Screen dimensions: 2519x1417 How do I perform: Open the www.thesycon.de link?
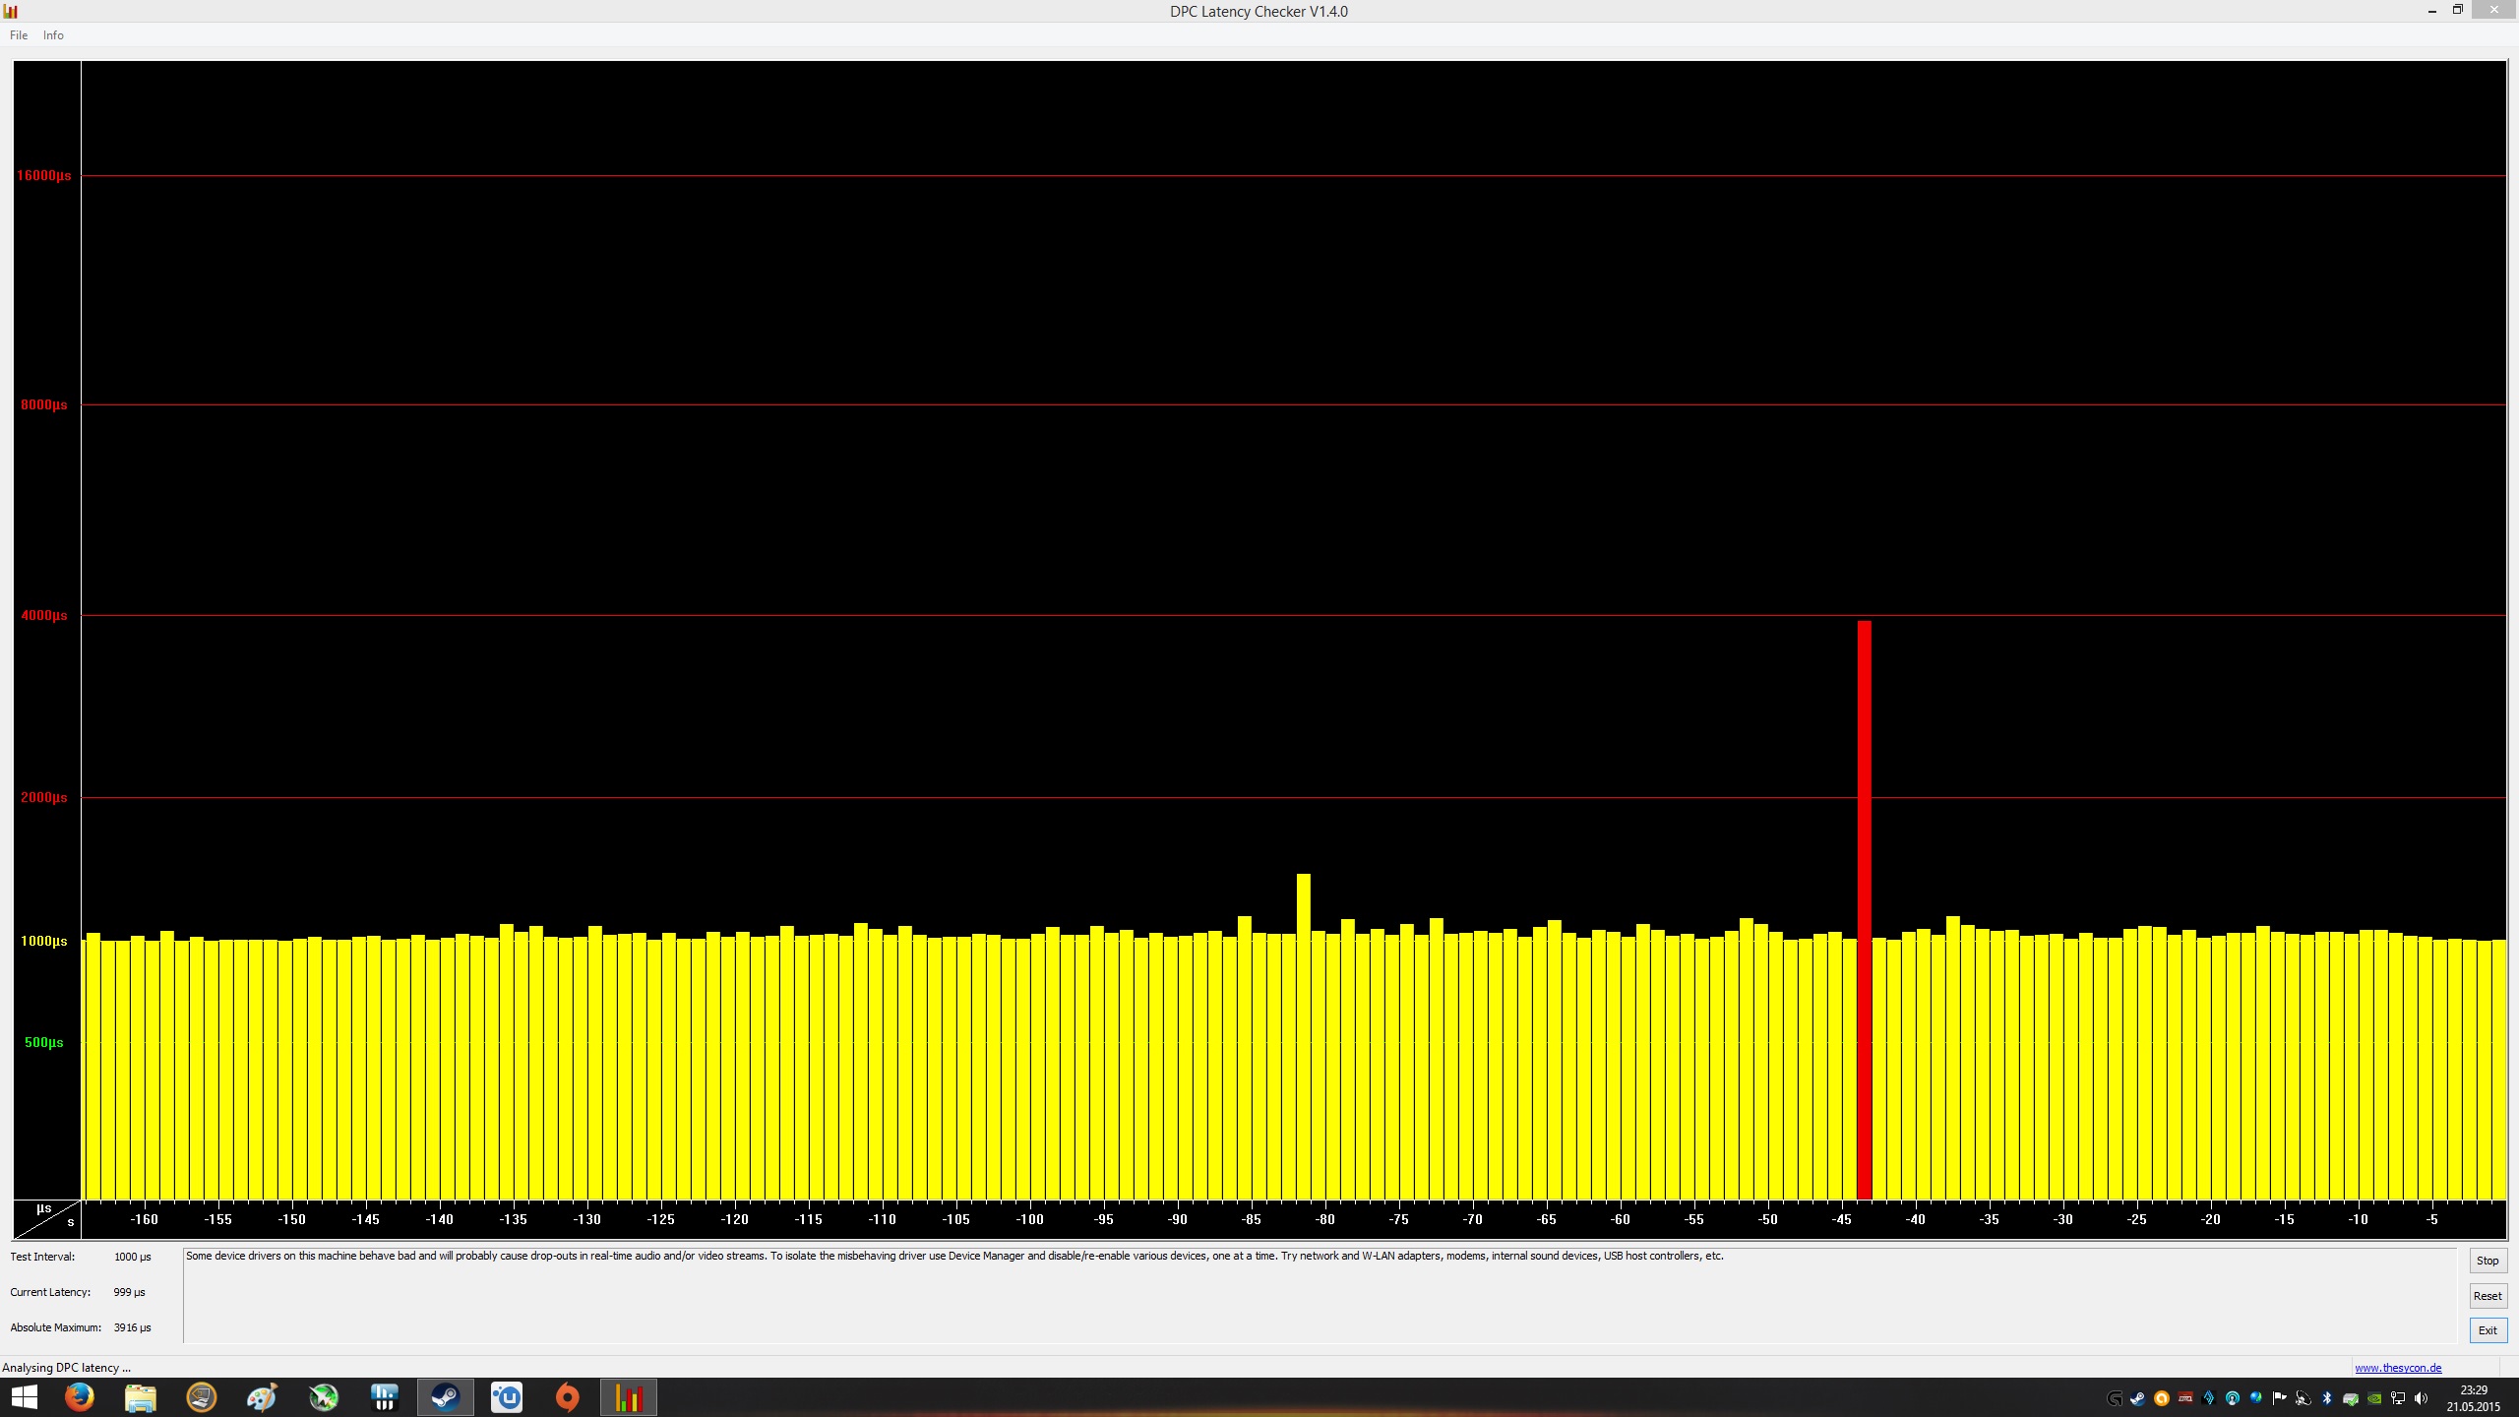[2398, 1368]
